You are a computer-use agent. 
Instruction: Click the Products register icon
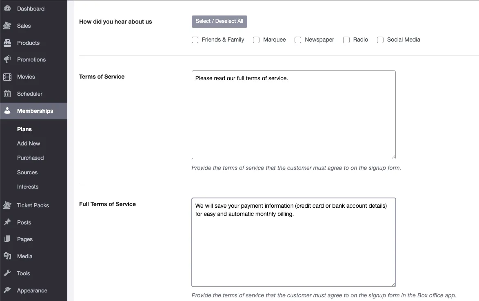pos(7,43)
